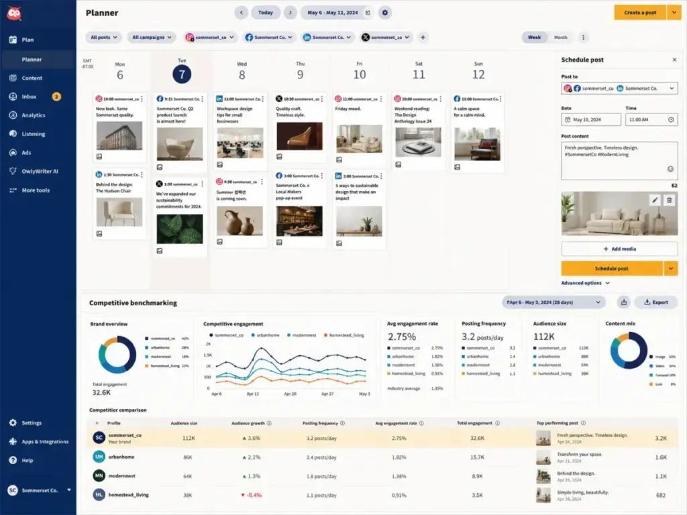
Task: Edit the attached media with pencil icon
Action: pos(655,200)
